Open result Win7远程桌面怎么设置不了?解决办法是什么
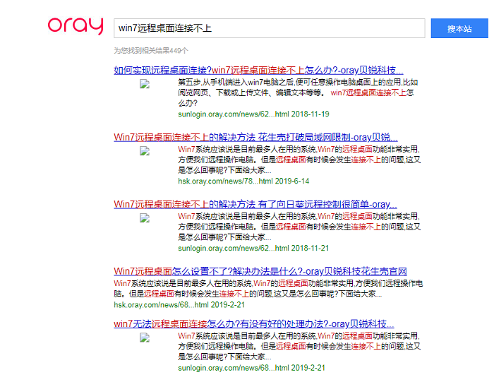The width and height of the screenshot is (494, 382). coord(260,271)
